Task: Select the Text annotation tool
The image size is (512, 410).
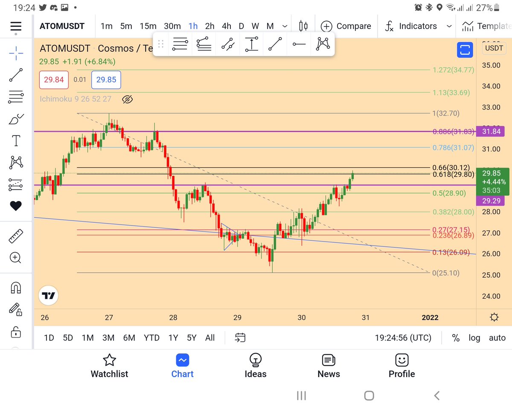Action: (x=16, y=140)
